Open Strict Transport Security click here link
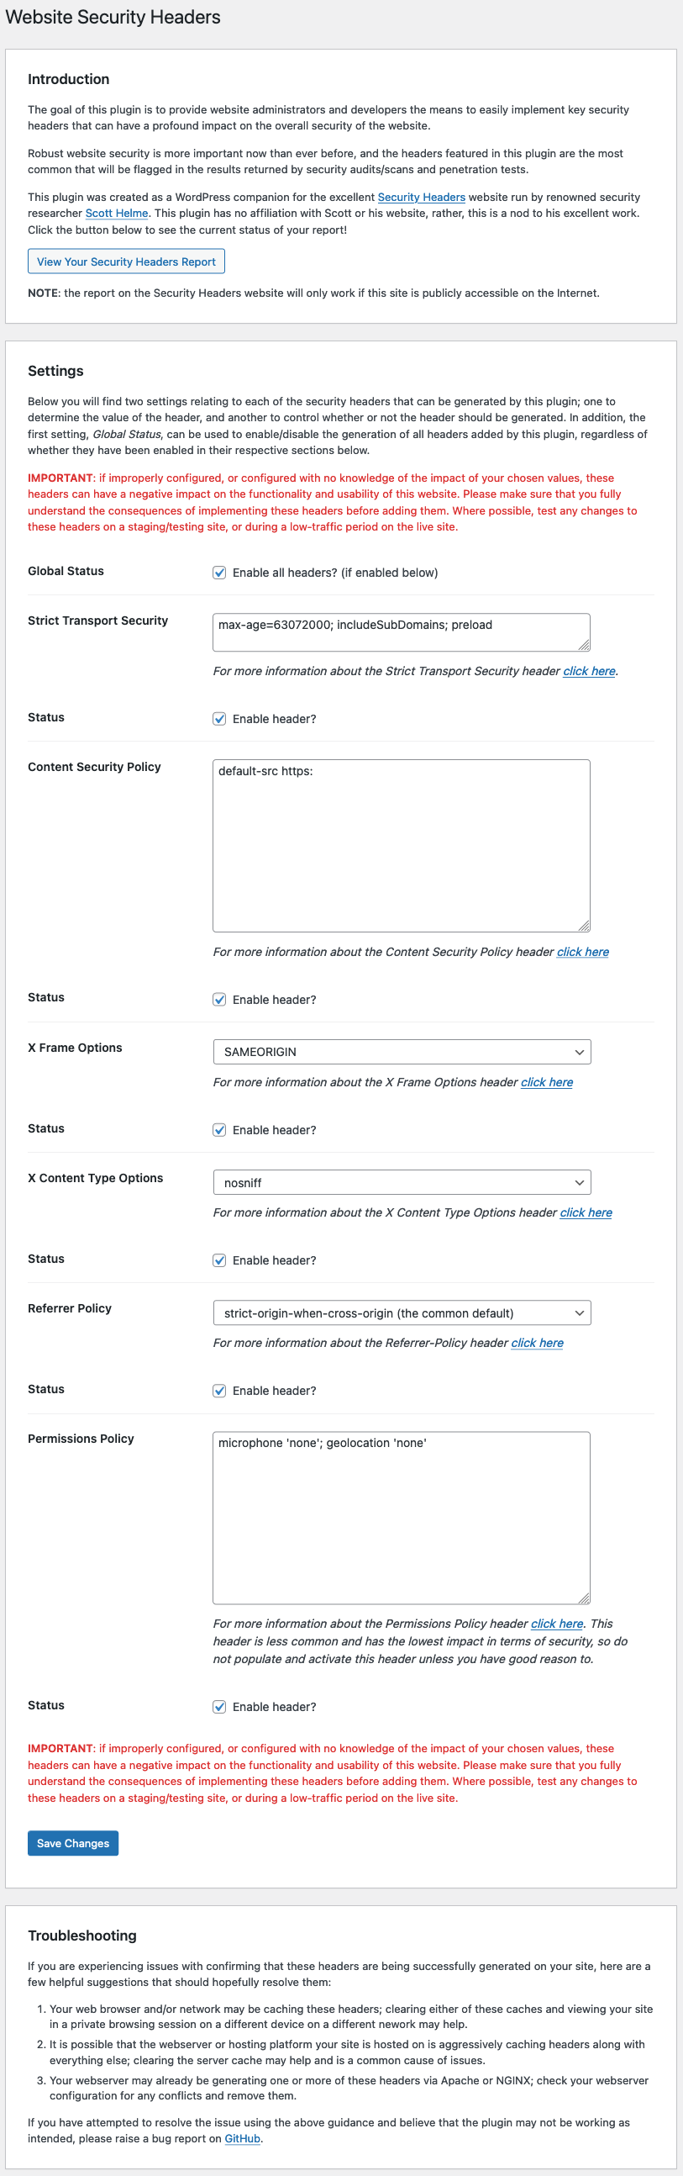 589,671
